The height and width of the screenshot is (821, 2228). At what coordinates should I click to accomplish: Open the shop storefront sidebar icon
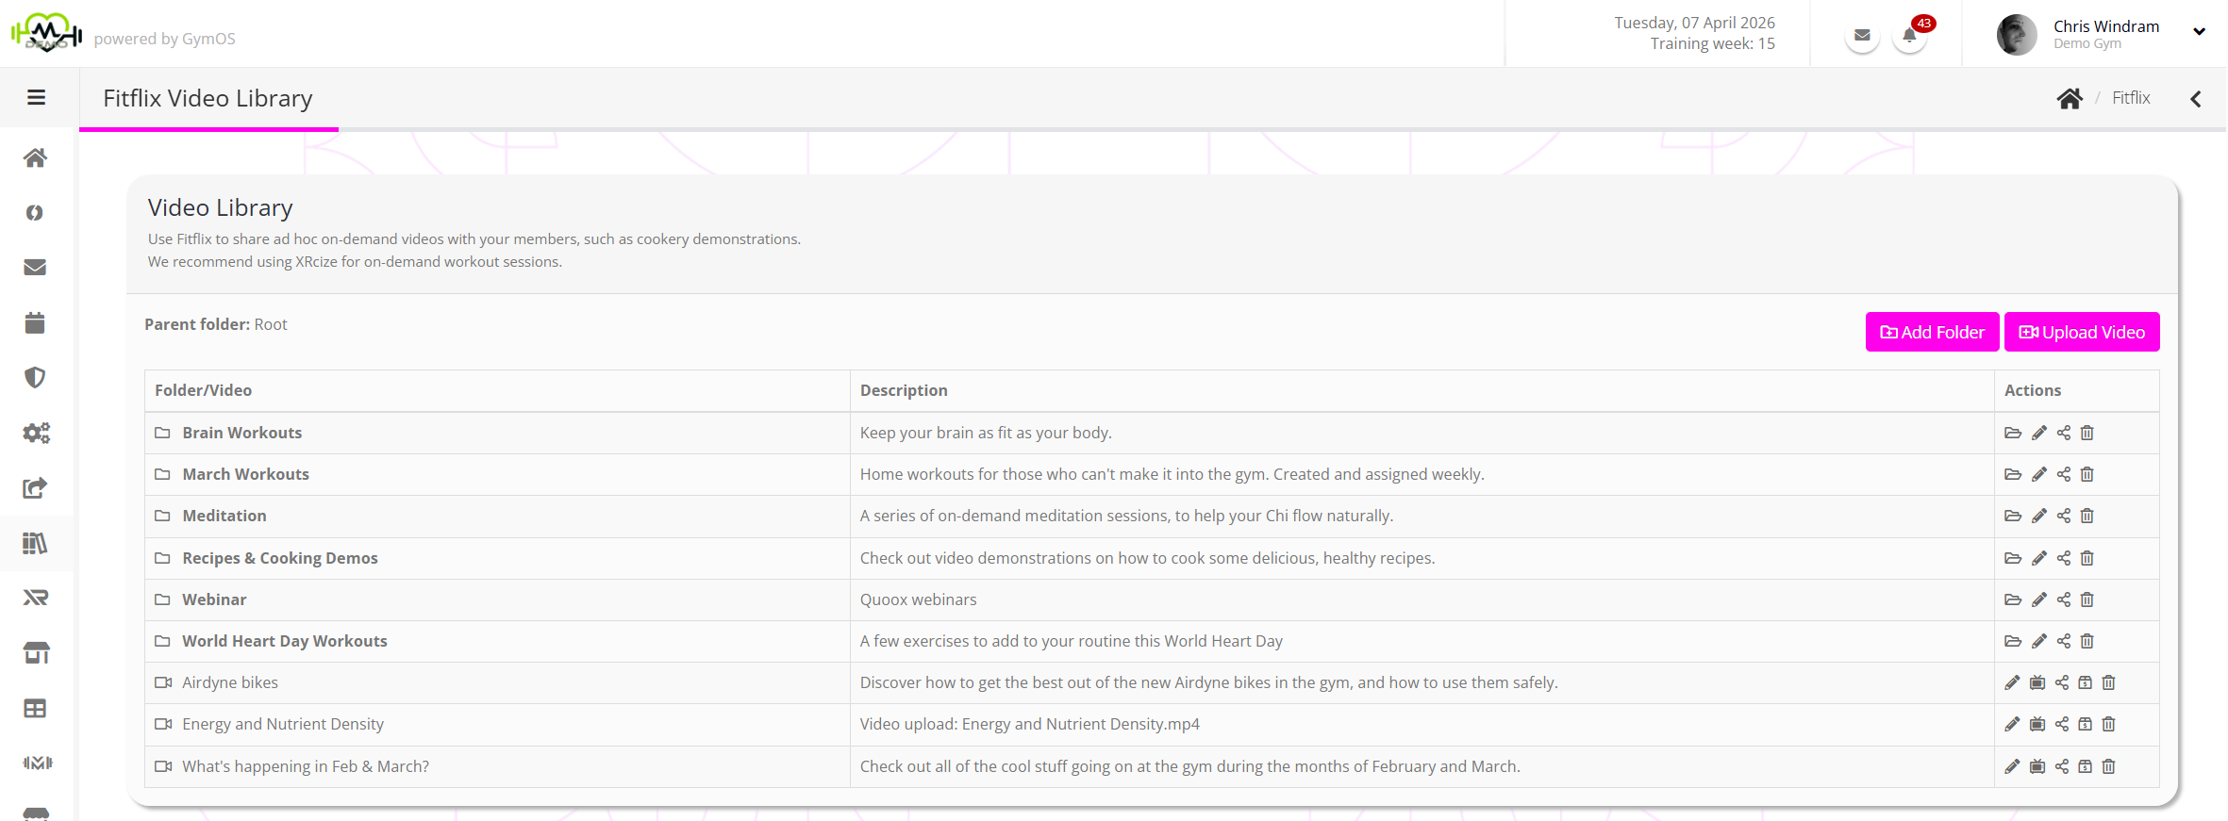pos(36,652)
